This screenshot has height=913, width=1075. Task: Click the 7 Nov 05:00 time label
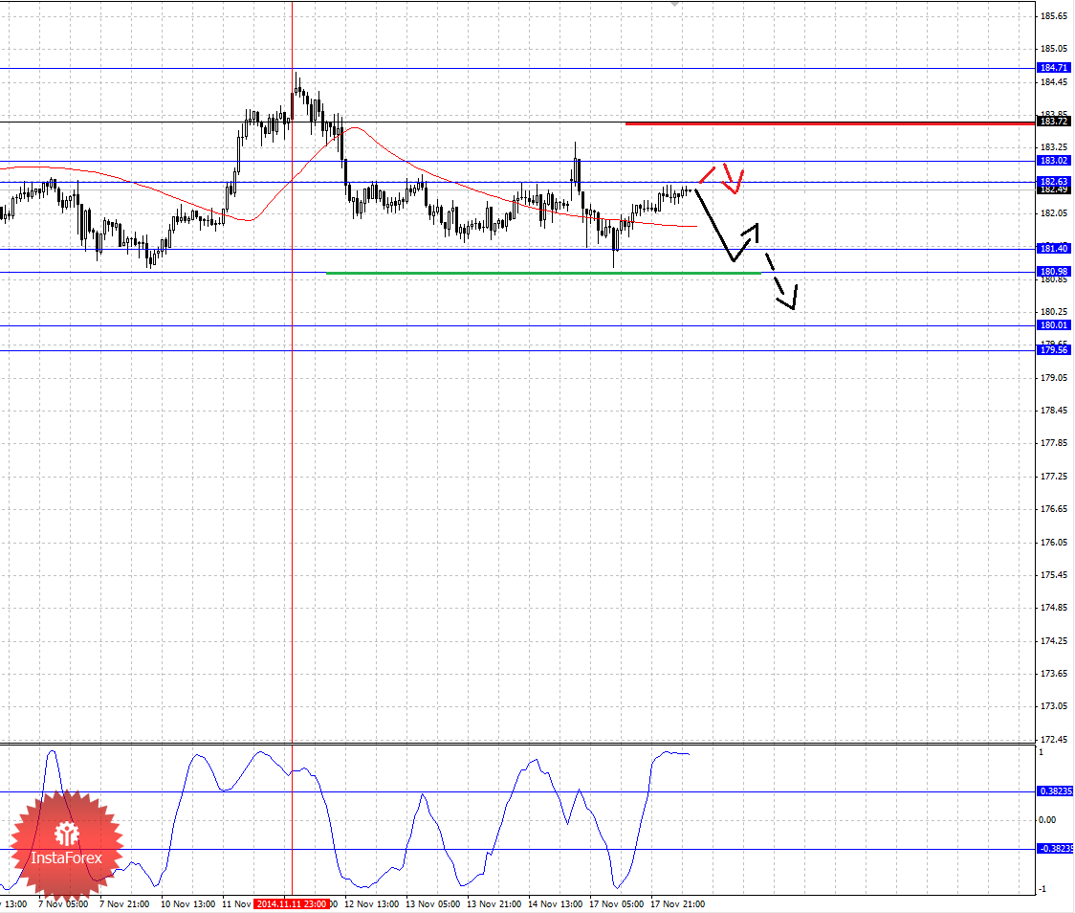[x=63, y=904]
